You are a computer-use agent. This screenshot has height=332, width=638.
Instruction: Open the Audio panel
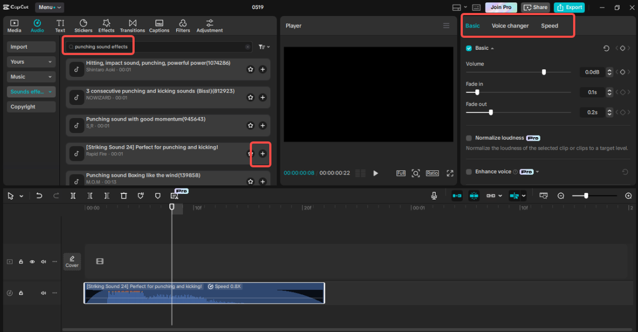tap(37, 25)
